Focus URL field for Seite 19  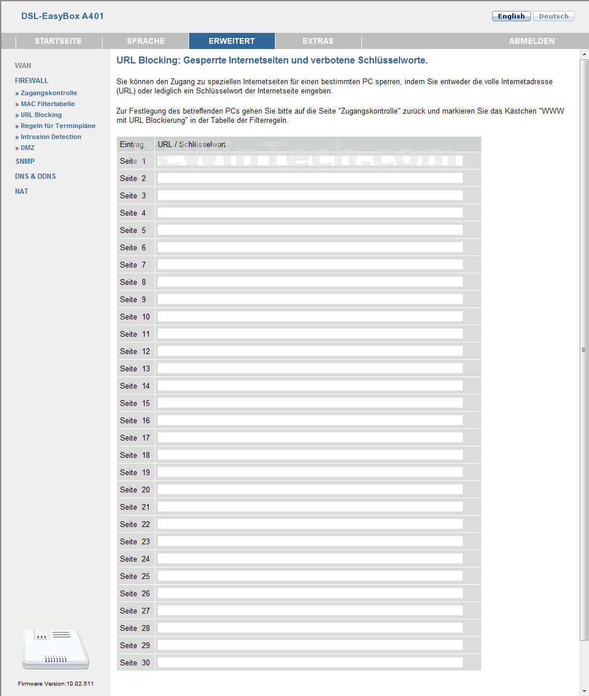(x=310, y=472)
